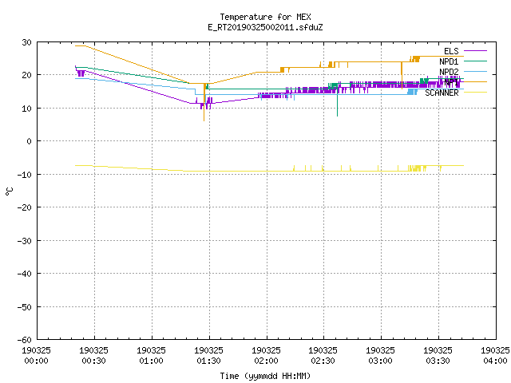
Task: Click the NPD1 legend label
Action: click(449, 61)
